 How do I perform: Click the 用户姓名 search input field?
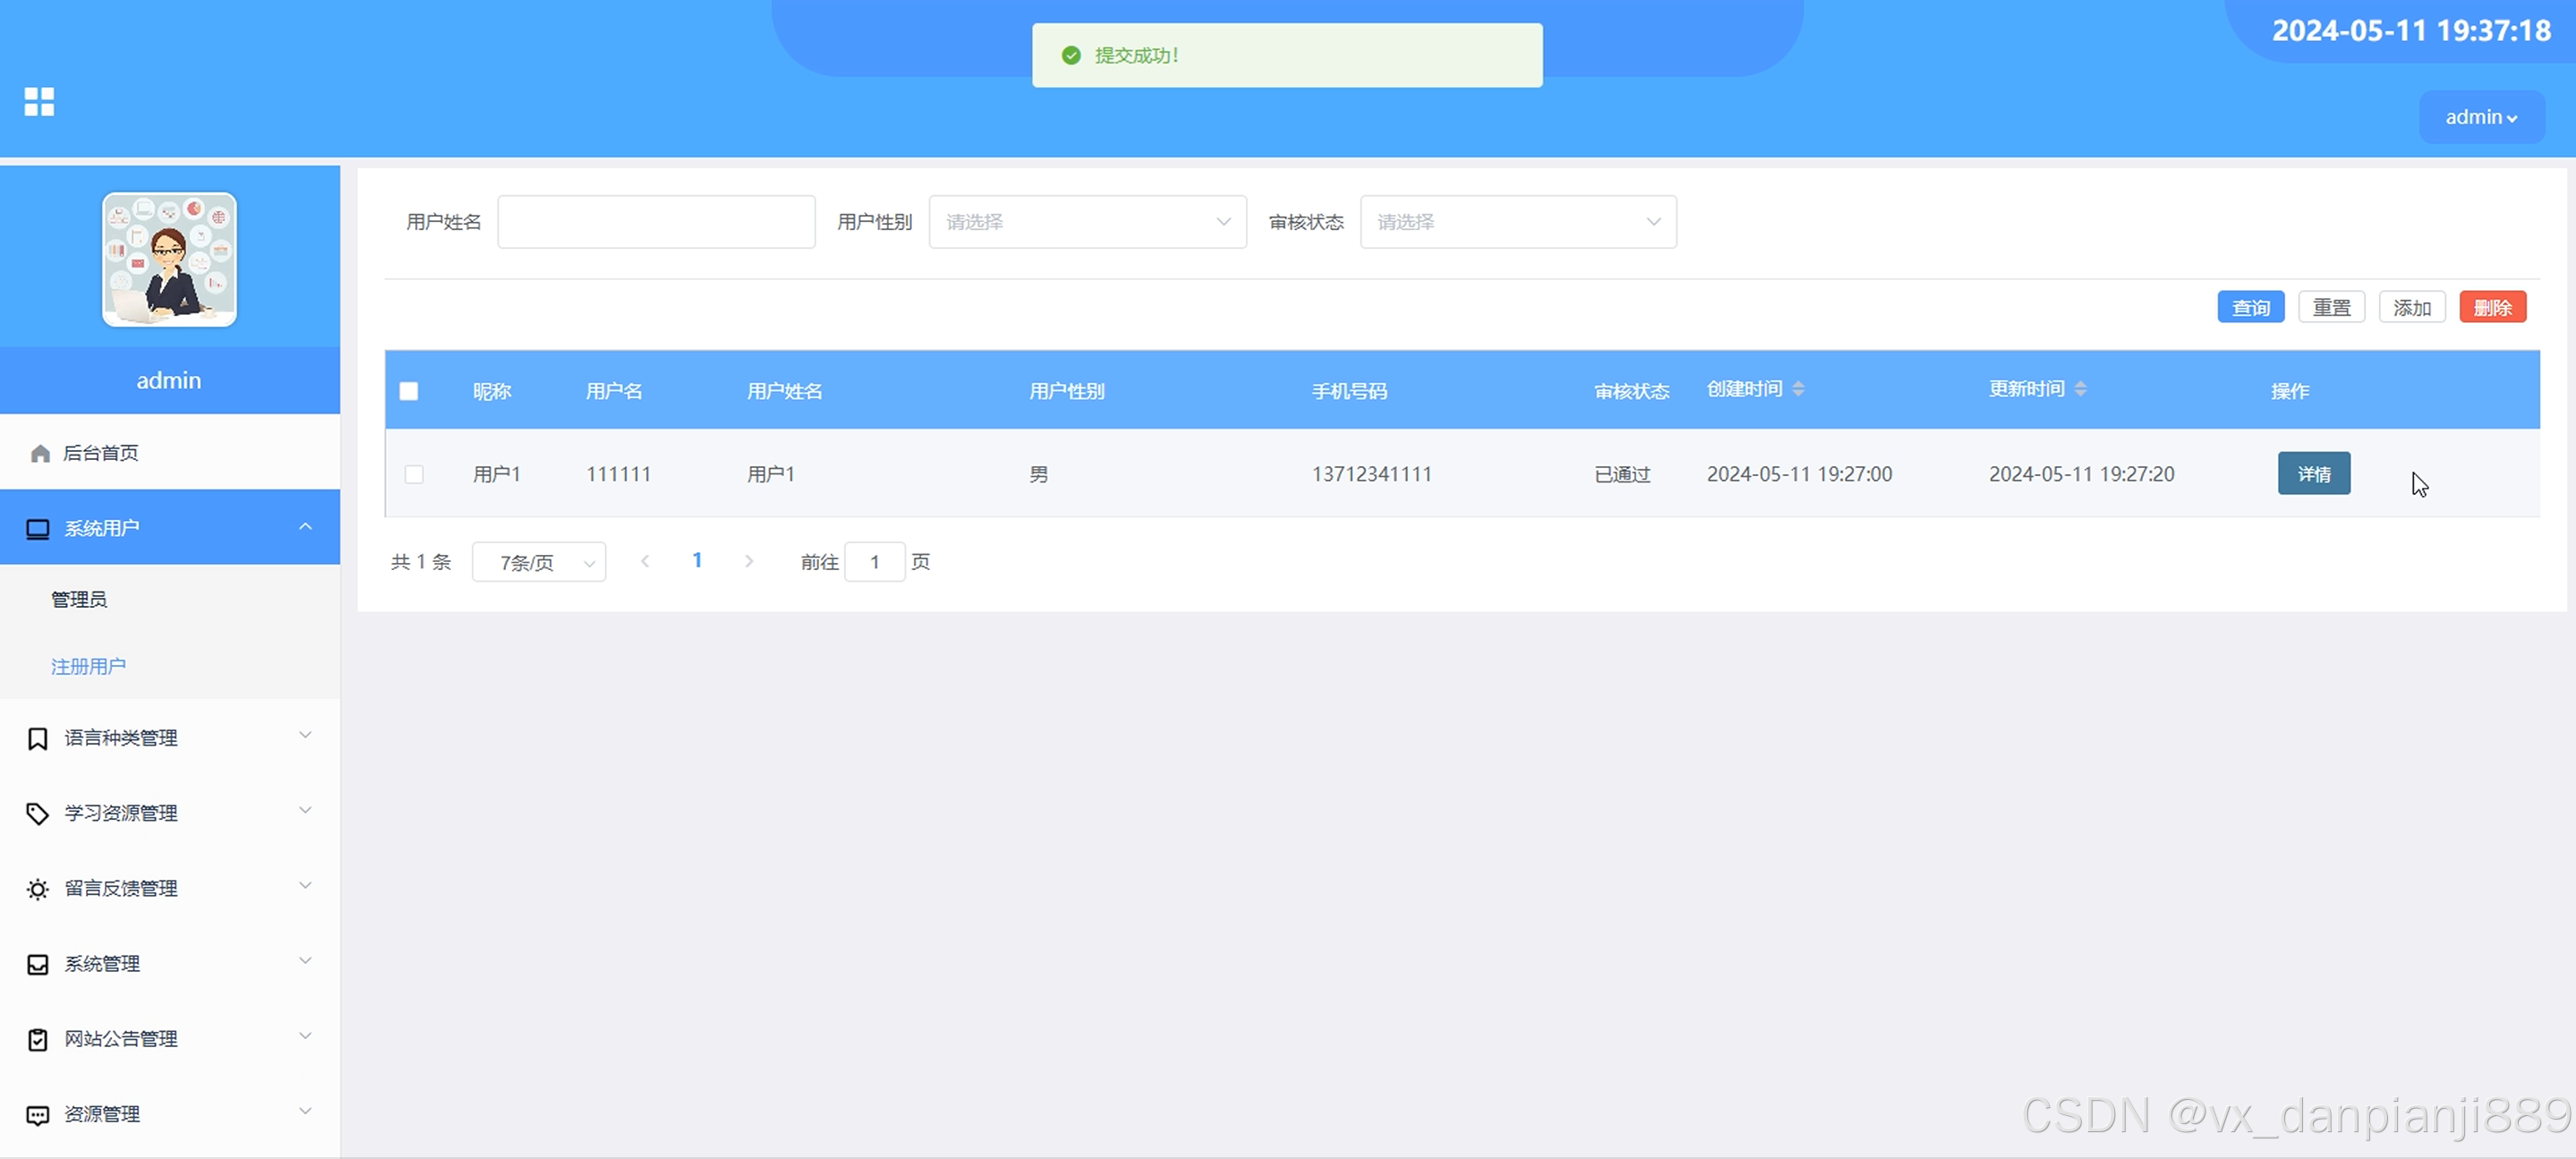656,222
